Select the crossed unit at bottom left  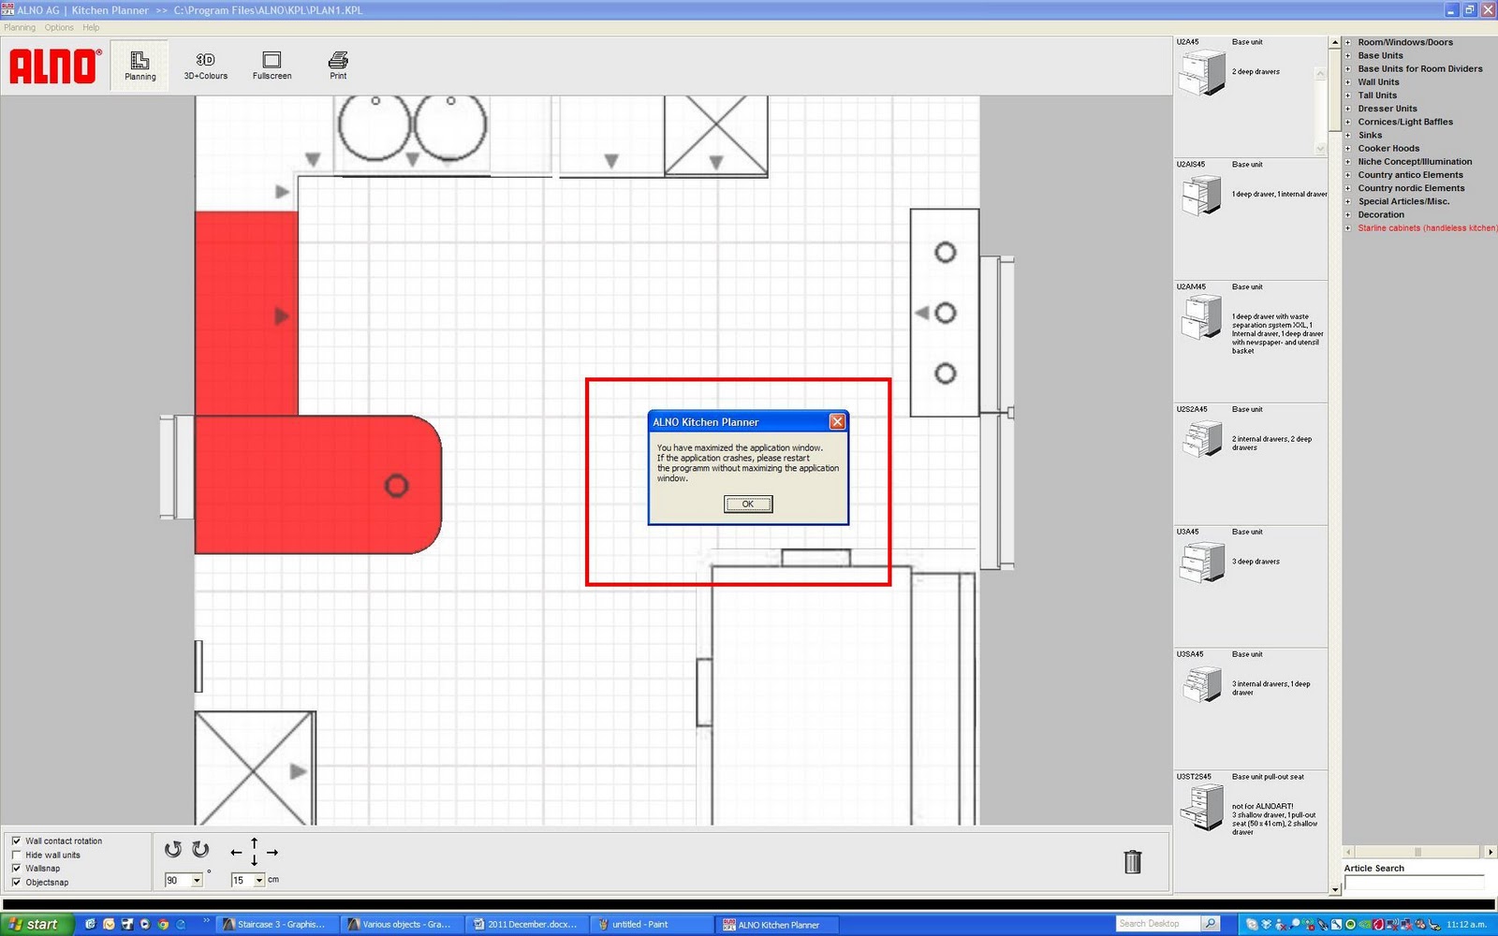pos(255,768)
